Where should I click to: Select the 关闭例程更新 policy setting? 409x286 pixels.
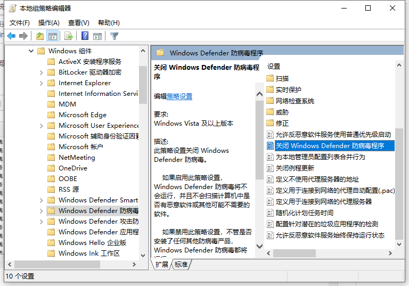[x=295, y=168]
